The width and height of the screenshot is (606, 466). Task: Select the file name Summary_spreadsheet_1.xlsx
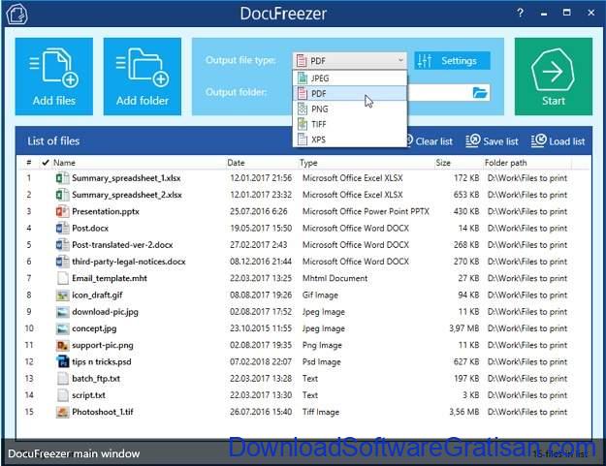click(126, 178)
